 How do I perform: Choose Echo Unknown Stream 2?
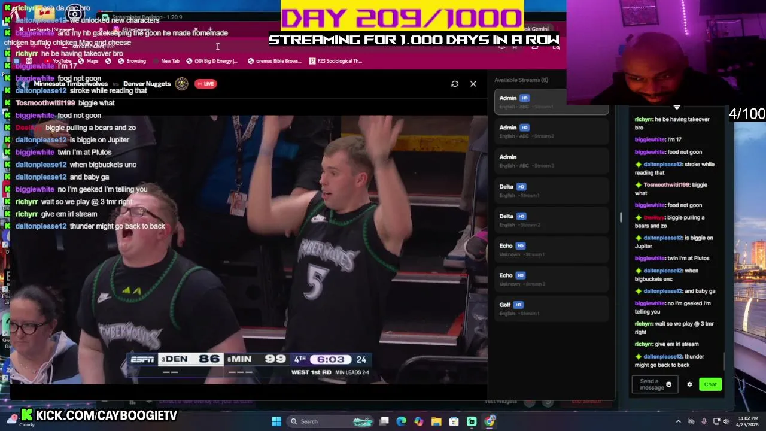[552, 279]
